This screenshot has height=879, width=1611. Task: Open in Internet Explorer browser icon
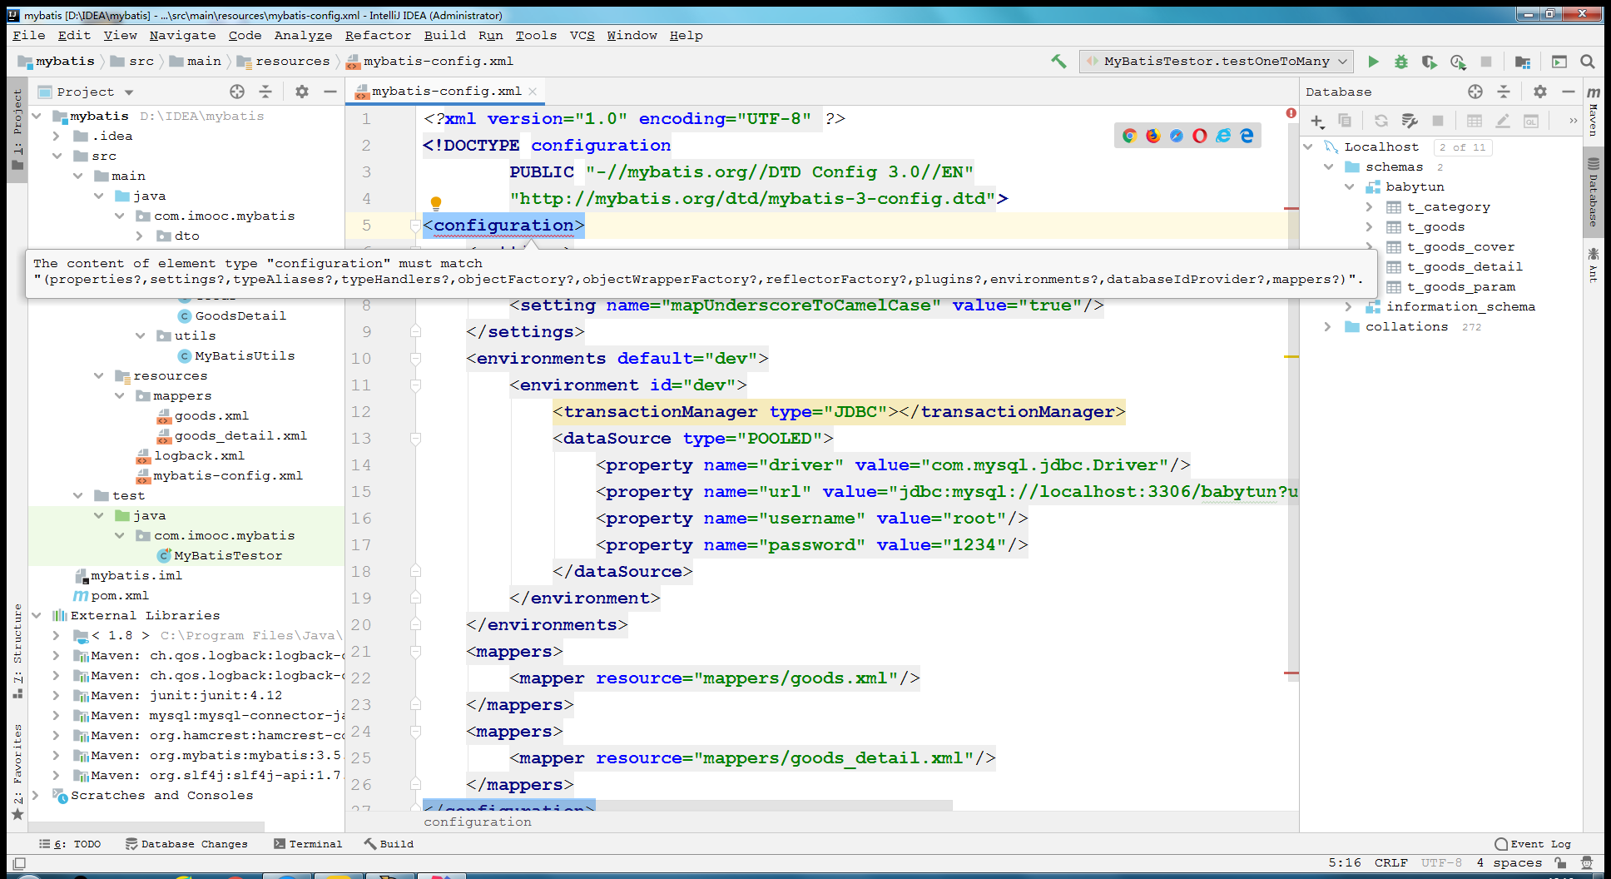point(1223,136)
